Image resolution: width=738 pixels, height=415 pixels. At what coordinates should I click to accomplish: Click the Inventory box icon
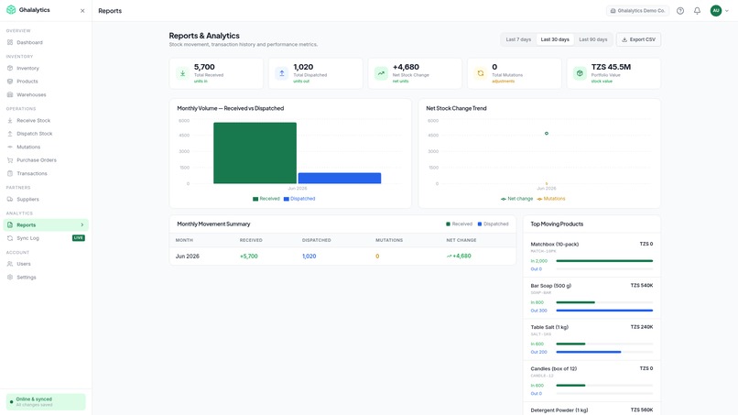point(10,69)
